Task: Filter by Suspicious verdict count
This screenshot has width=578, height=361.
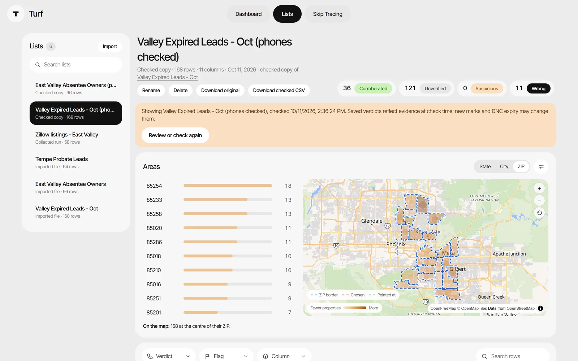Action: click(x=482, y=88)
